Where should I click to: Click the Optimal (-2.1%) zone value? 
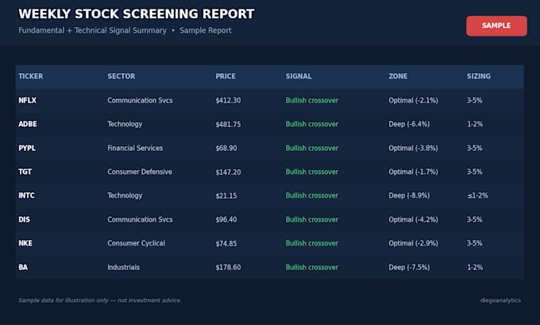pos(414,100)
